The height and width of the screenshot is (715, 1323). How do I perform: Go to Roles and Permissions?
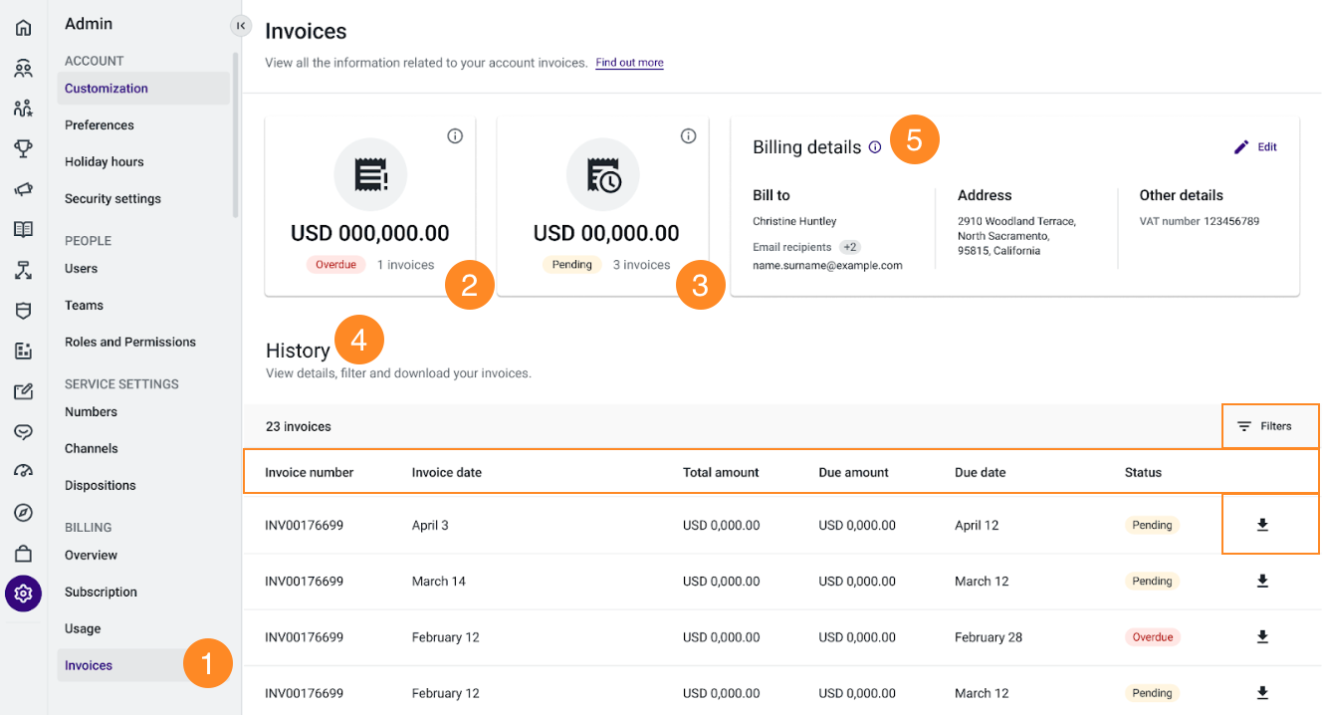point(130,342)
